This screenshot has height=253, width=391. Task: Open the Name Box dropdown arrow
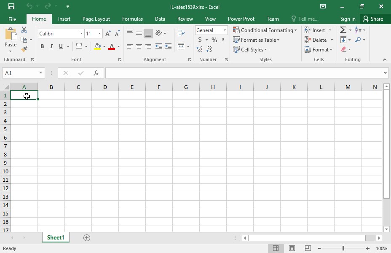tap(40, 73)
